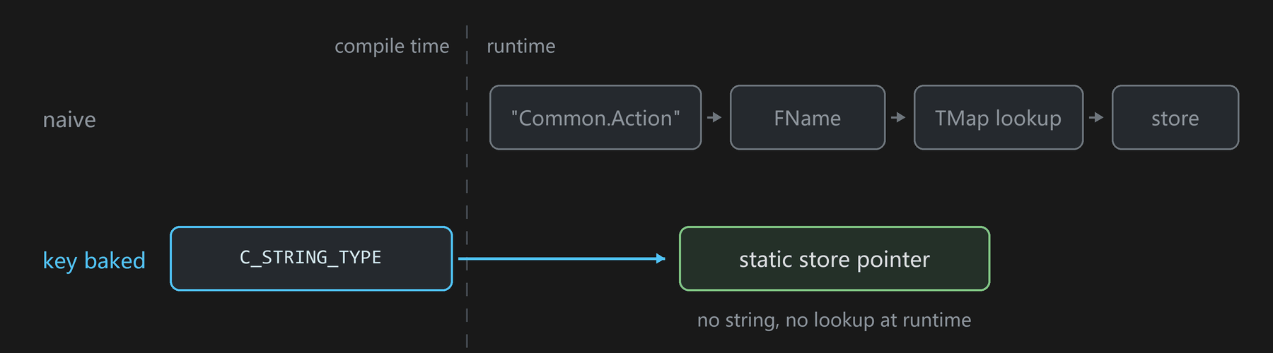Select the green static store pointer box

[x=835, y=258]
